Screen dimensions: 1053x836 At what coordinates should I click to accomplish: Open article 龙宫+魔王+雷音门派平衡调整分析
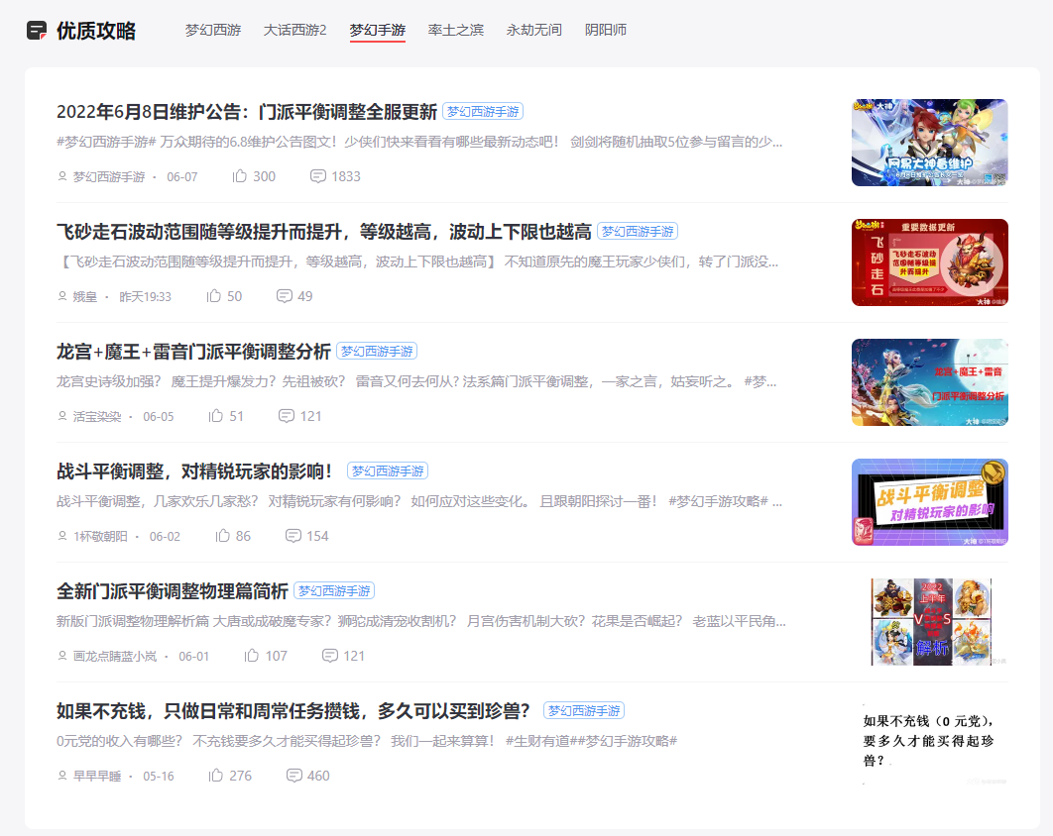coord(193,351)
